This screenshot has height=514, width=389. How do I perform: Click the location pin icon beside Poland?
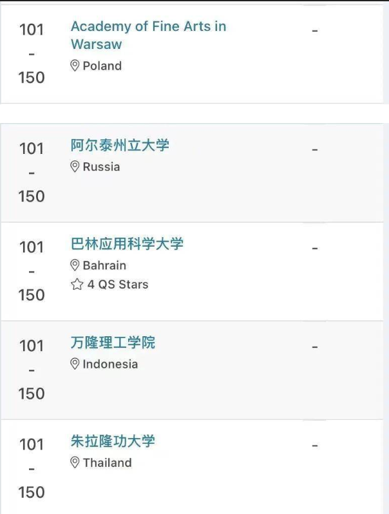coord(75,66)
